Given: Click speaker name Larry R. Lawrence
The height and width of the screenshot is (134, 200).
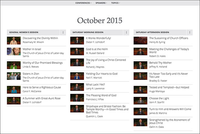Looking at the screenshot, I should 95,88.
